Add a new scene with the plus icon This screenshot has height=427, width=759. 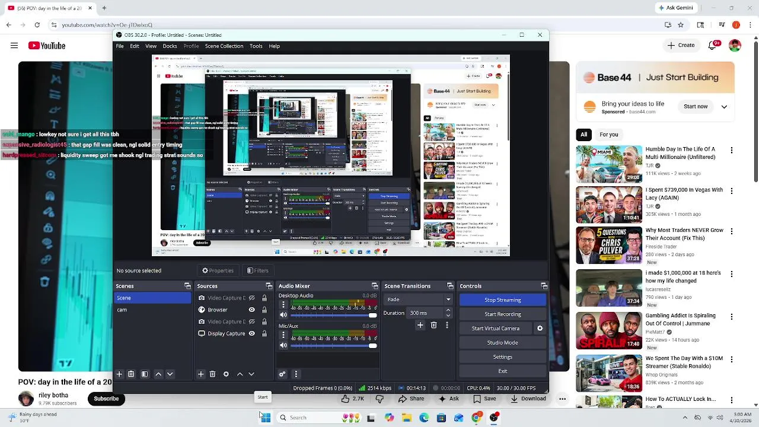pos(119,374)
